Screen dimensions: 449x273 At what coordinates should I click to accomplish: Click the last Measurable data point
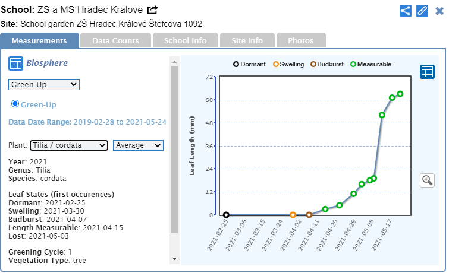point(400,94)
